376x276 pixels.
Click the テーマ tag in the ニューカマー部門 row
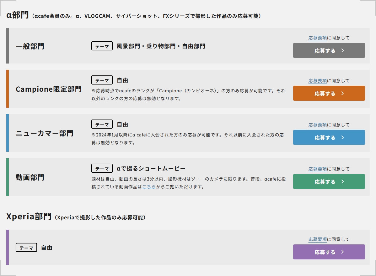[102, 125]
